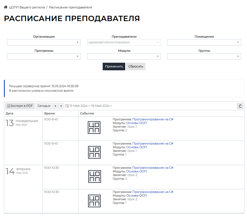Export schedule to PDF
247x216 pixels.
[x=20, y=106]
